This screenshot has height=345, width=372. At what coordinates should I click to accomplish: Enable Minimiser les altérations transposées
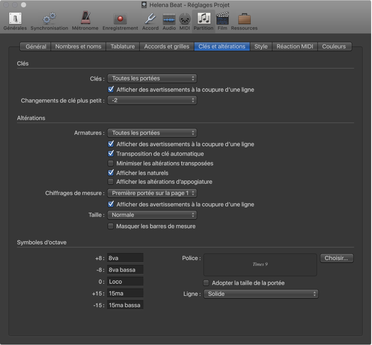tap(111, 163)
